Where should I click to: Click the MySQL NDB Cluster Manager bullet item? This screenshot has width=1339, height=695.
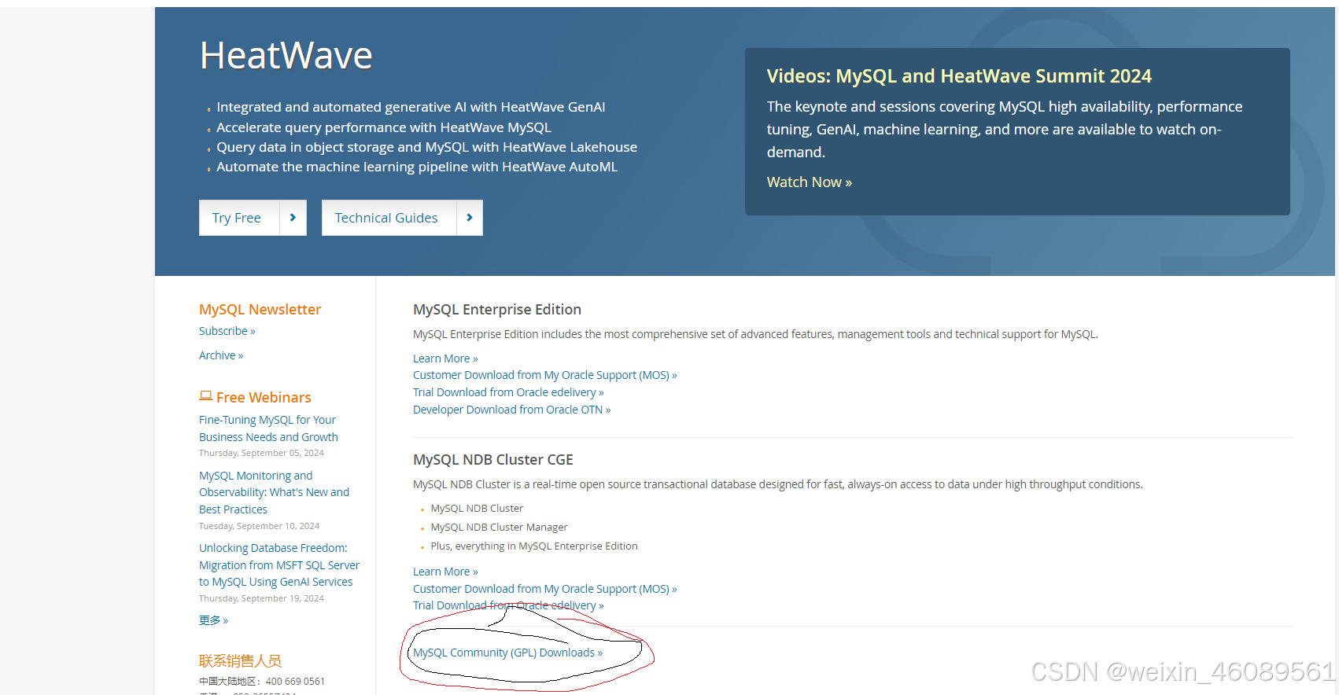(499, 528)
